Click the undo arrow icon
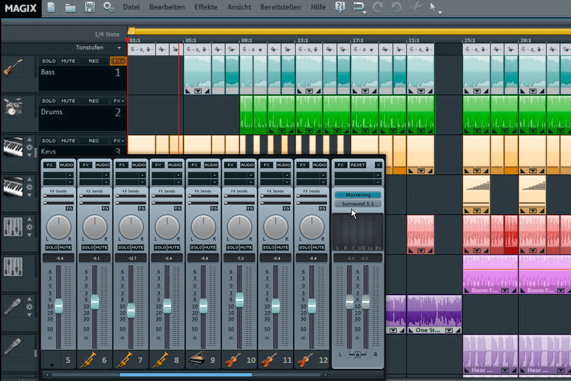The height and width of the screenshot is (381, 571). point(396,7)
